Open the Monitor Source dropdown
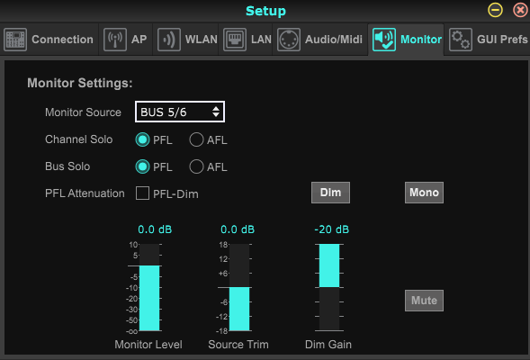The height and width of the screenshot is (360, 530). tap(180, 112)
